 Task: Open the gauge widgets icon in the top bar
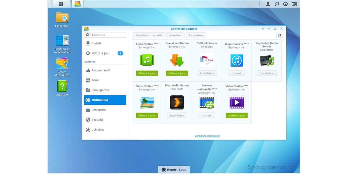pos(285,4)
